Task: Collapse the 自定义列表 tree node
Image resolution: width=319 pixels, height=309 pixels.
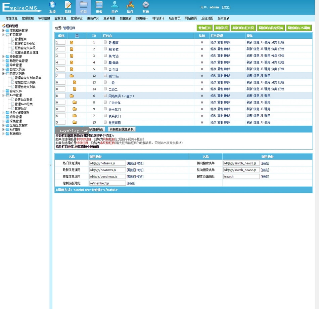Action: [x=3, y=73]
